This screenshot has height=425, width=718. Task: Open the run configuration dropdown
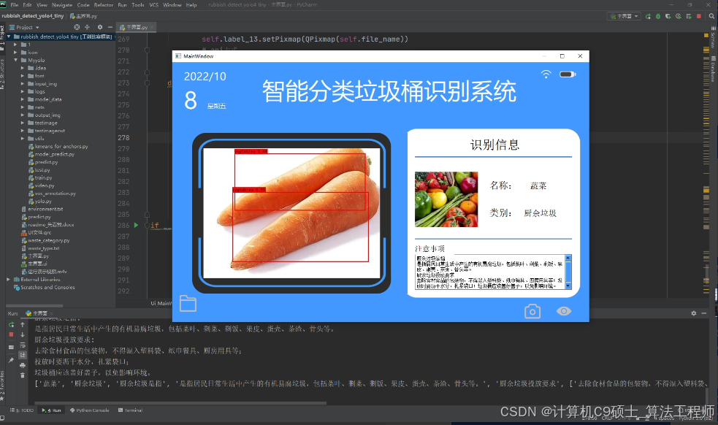point(624,16)
